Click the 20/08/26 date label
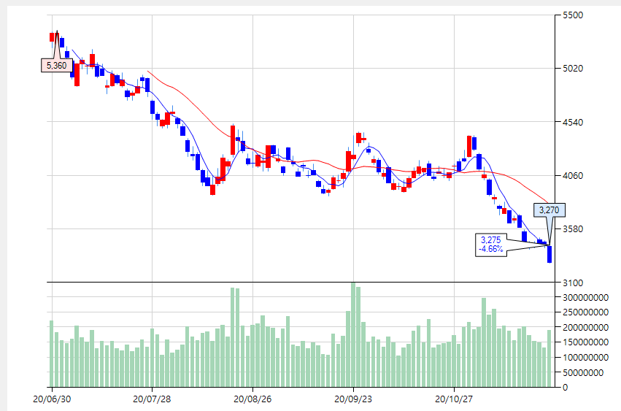Screen dimensions: 621x411 point(252,399)
